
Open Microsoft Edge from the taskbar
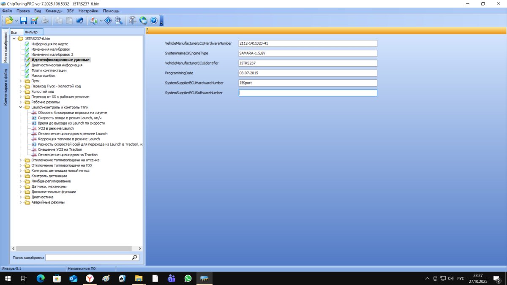pyautogui.click(x=41, y=278)
